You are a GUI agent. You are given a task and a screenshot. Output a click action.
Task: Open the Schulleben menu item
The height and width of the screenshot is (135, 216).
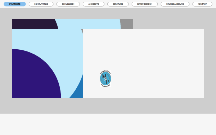(68, 4)
